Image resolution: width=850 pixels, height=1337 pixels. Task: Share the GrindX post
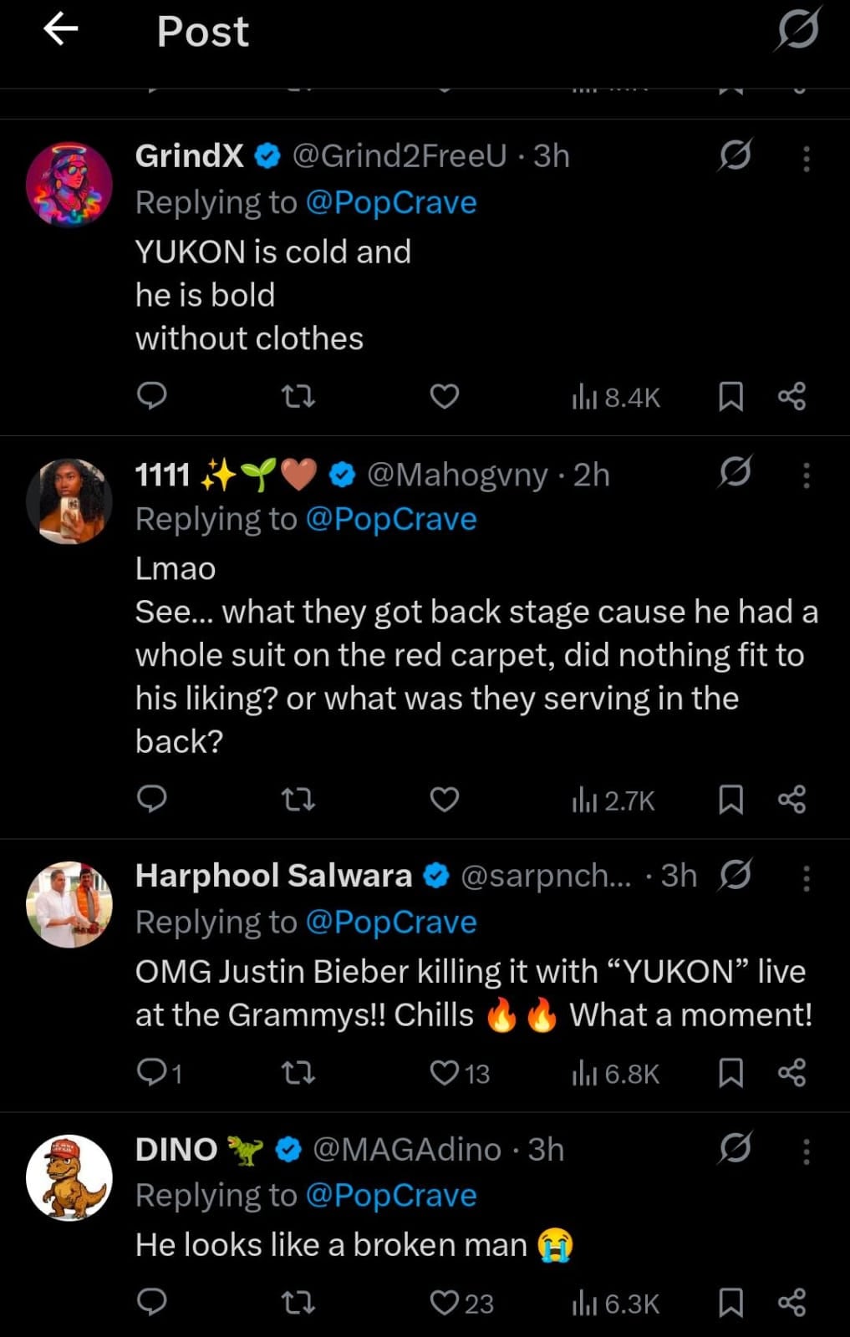(x=791, y=396)
